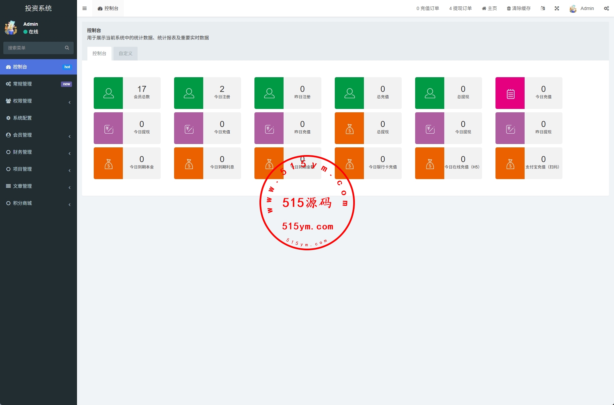This screenshot has height=405, width=614.
Task: Click the green user icon for 会员总数
Action: point(108,93)
